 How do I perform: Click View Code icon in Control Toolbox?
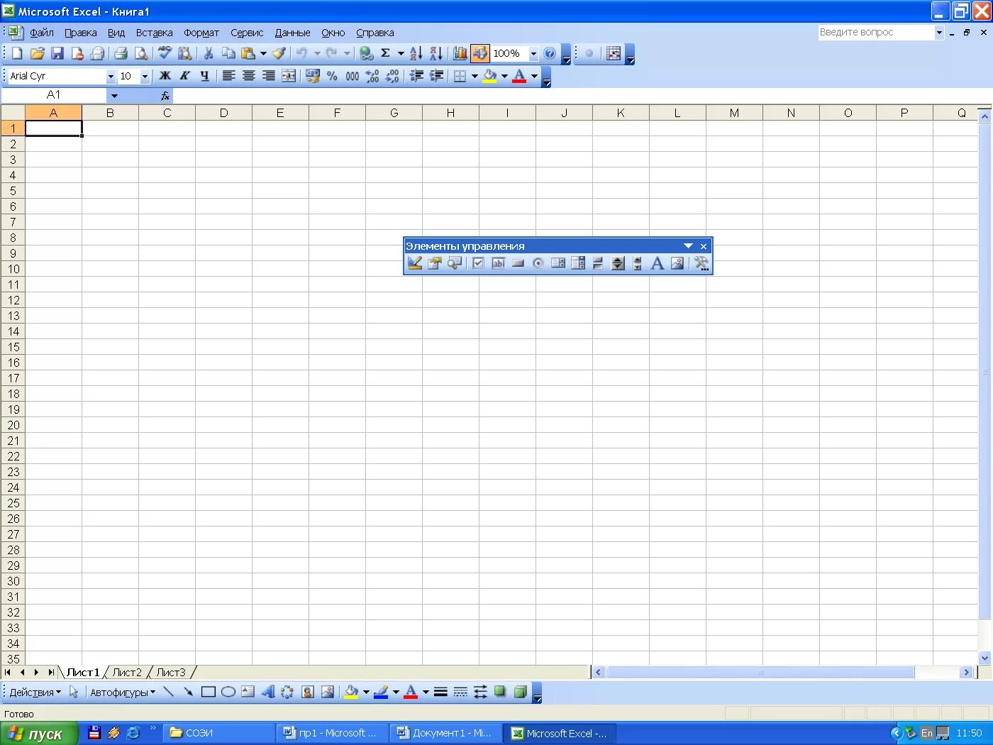pos(455,263)
